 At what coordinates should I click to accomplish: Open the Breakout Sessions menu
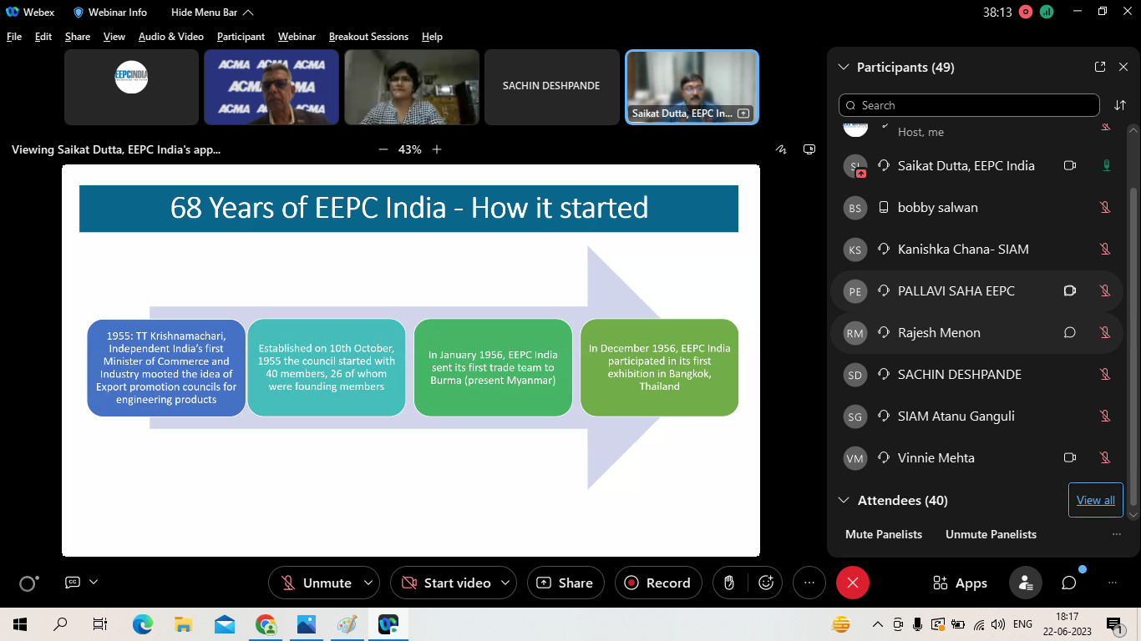point(368,37)
